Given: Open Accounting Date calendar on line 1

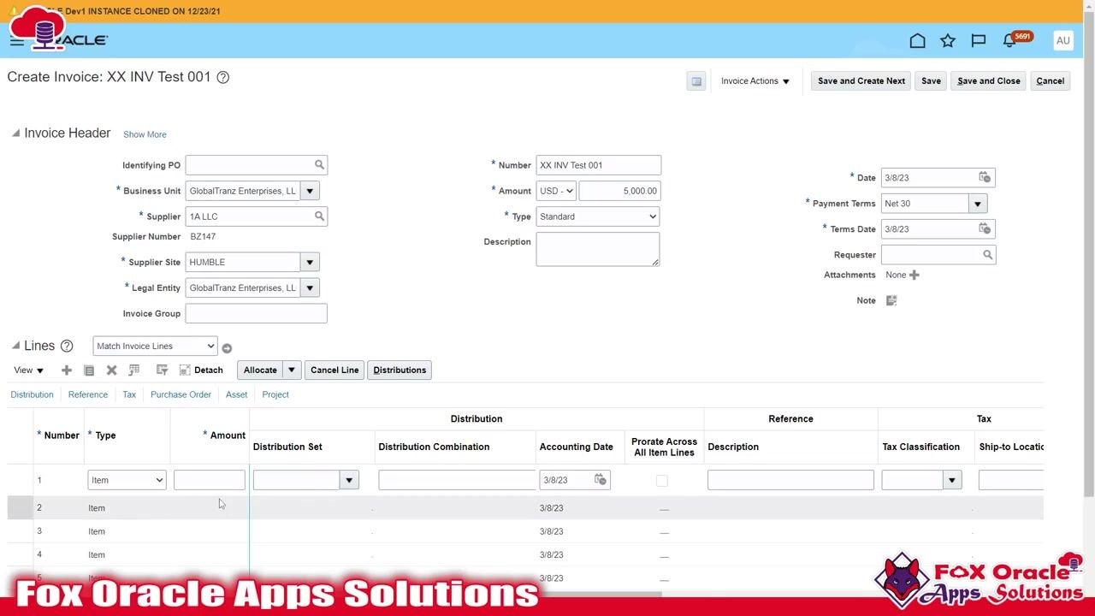Looking at the screenshot, I should [601, 480].
